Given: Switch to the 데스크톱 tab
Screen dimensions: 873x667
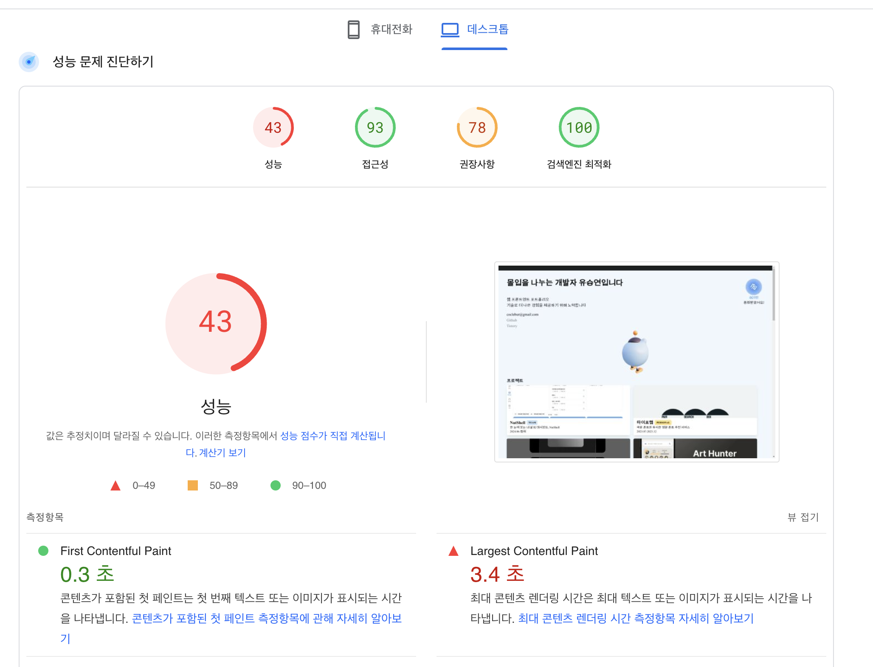Looking at the screenshot, I should 487,29.
